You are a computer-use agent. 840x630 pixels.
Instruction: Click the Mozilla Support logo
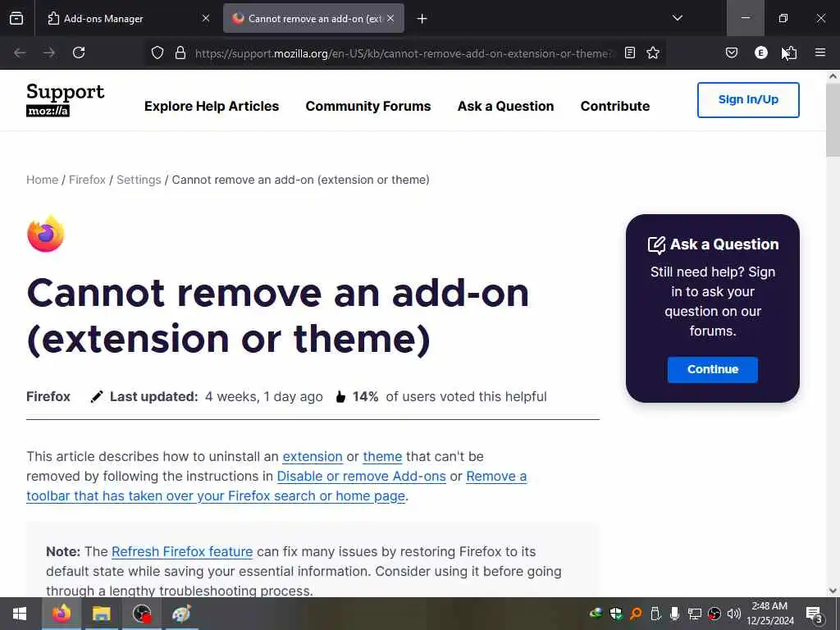pos(66,99)
